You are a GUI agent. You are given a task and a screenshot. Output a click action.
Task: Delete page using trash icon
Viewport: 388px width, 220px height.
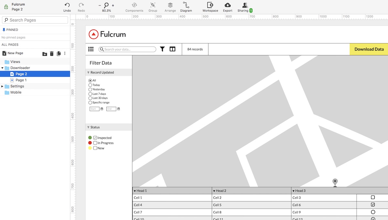coord(52,53)
